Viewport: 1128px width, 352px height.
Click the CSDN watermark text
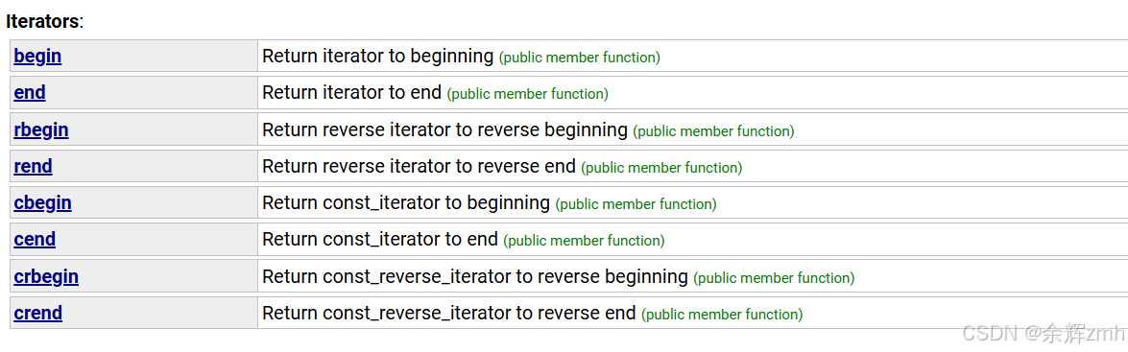point(1044,333)
